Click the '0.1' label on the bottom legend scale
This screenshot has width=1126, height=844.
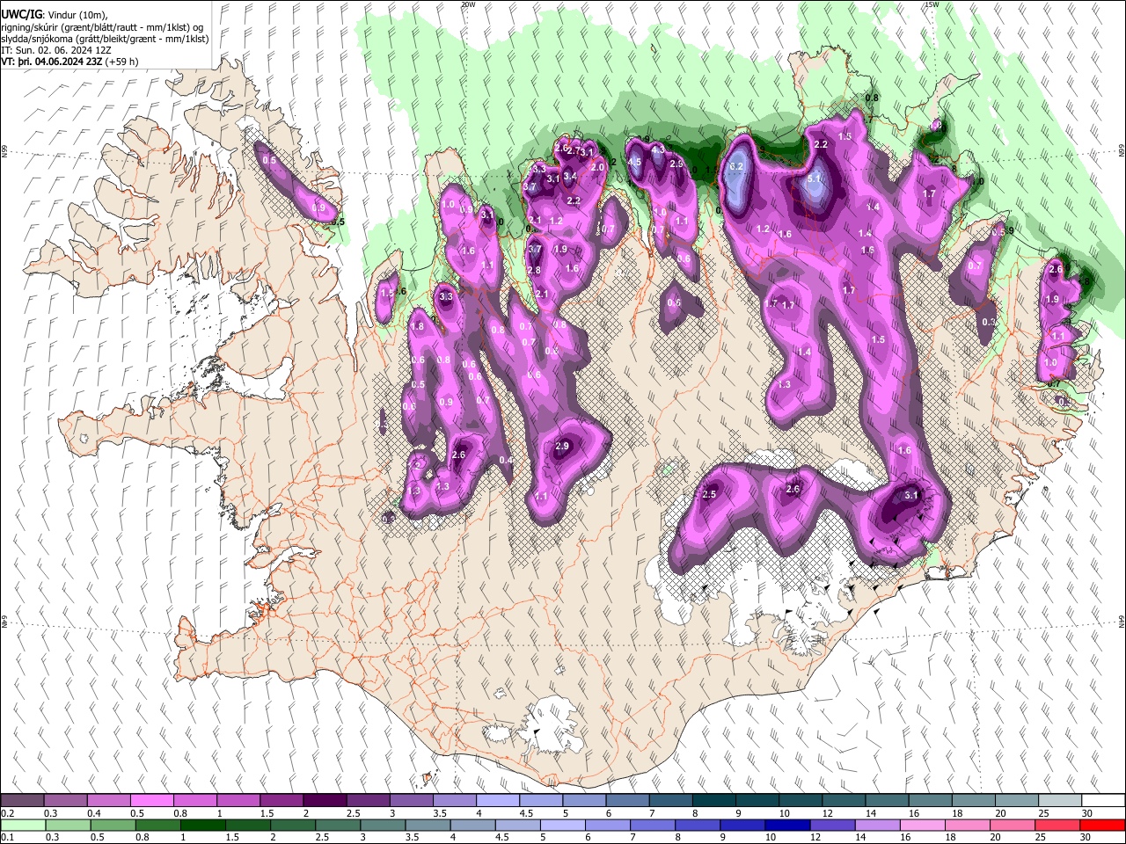click(7, 837)
